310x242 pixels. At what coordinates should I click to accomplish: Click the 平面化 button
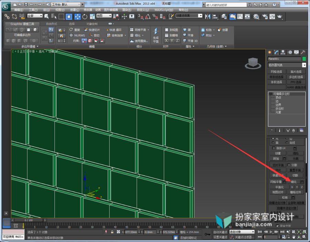coord(280,187)
